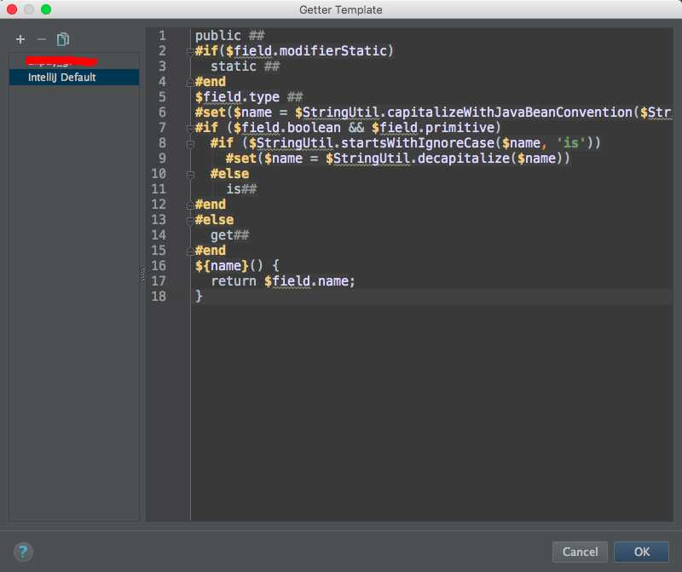
Task: Remove the selected template
Action: point(41,39)
